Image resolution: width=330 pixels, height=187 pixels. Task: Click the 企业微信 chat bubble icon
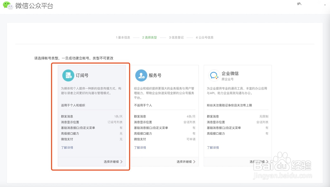click(x=214, y=75)
